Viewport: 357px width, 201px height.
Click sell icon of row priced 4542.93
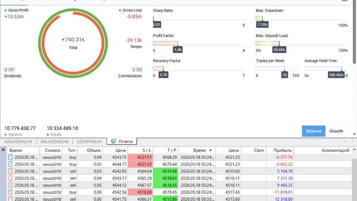tap(10, 171)
